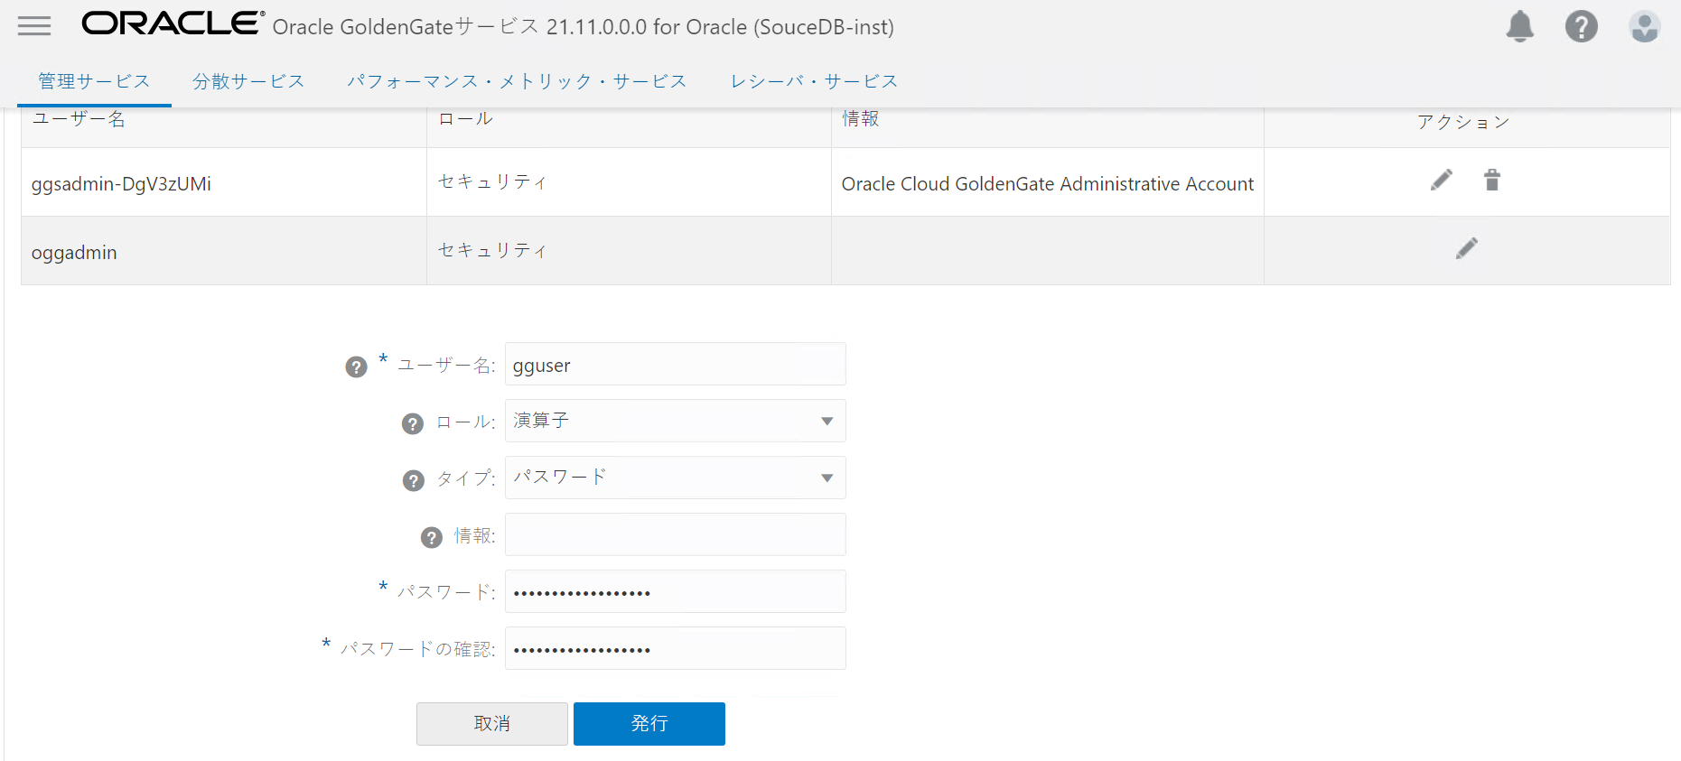Screen dimensions: 1681x761
Task: Show help for the ユーザー名 field
Action: coord(356,367)
